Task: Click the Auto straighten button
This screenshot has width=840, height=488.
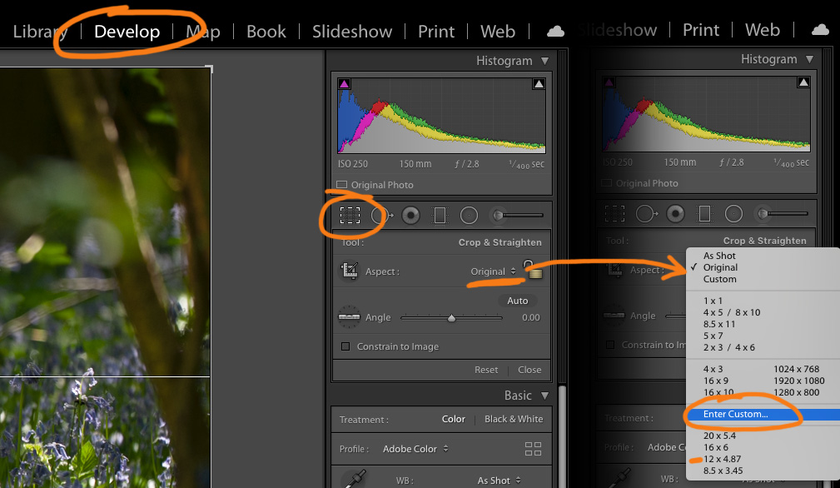Action: click(517, 301)
